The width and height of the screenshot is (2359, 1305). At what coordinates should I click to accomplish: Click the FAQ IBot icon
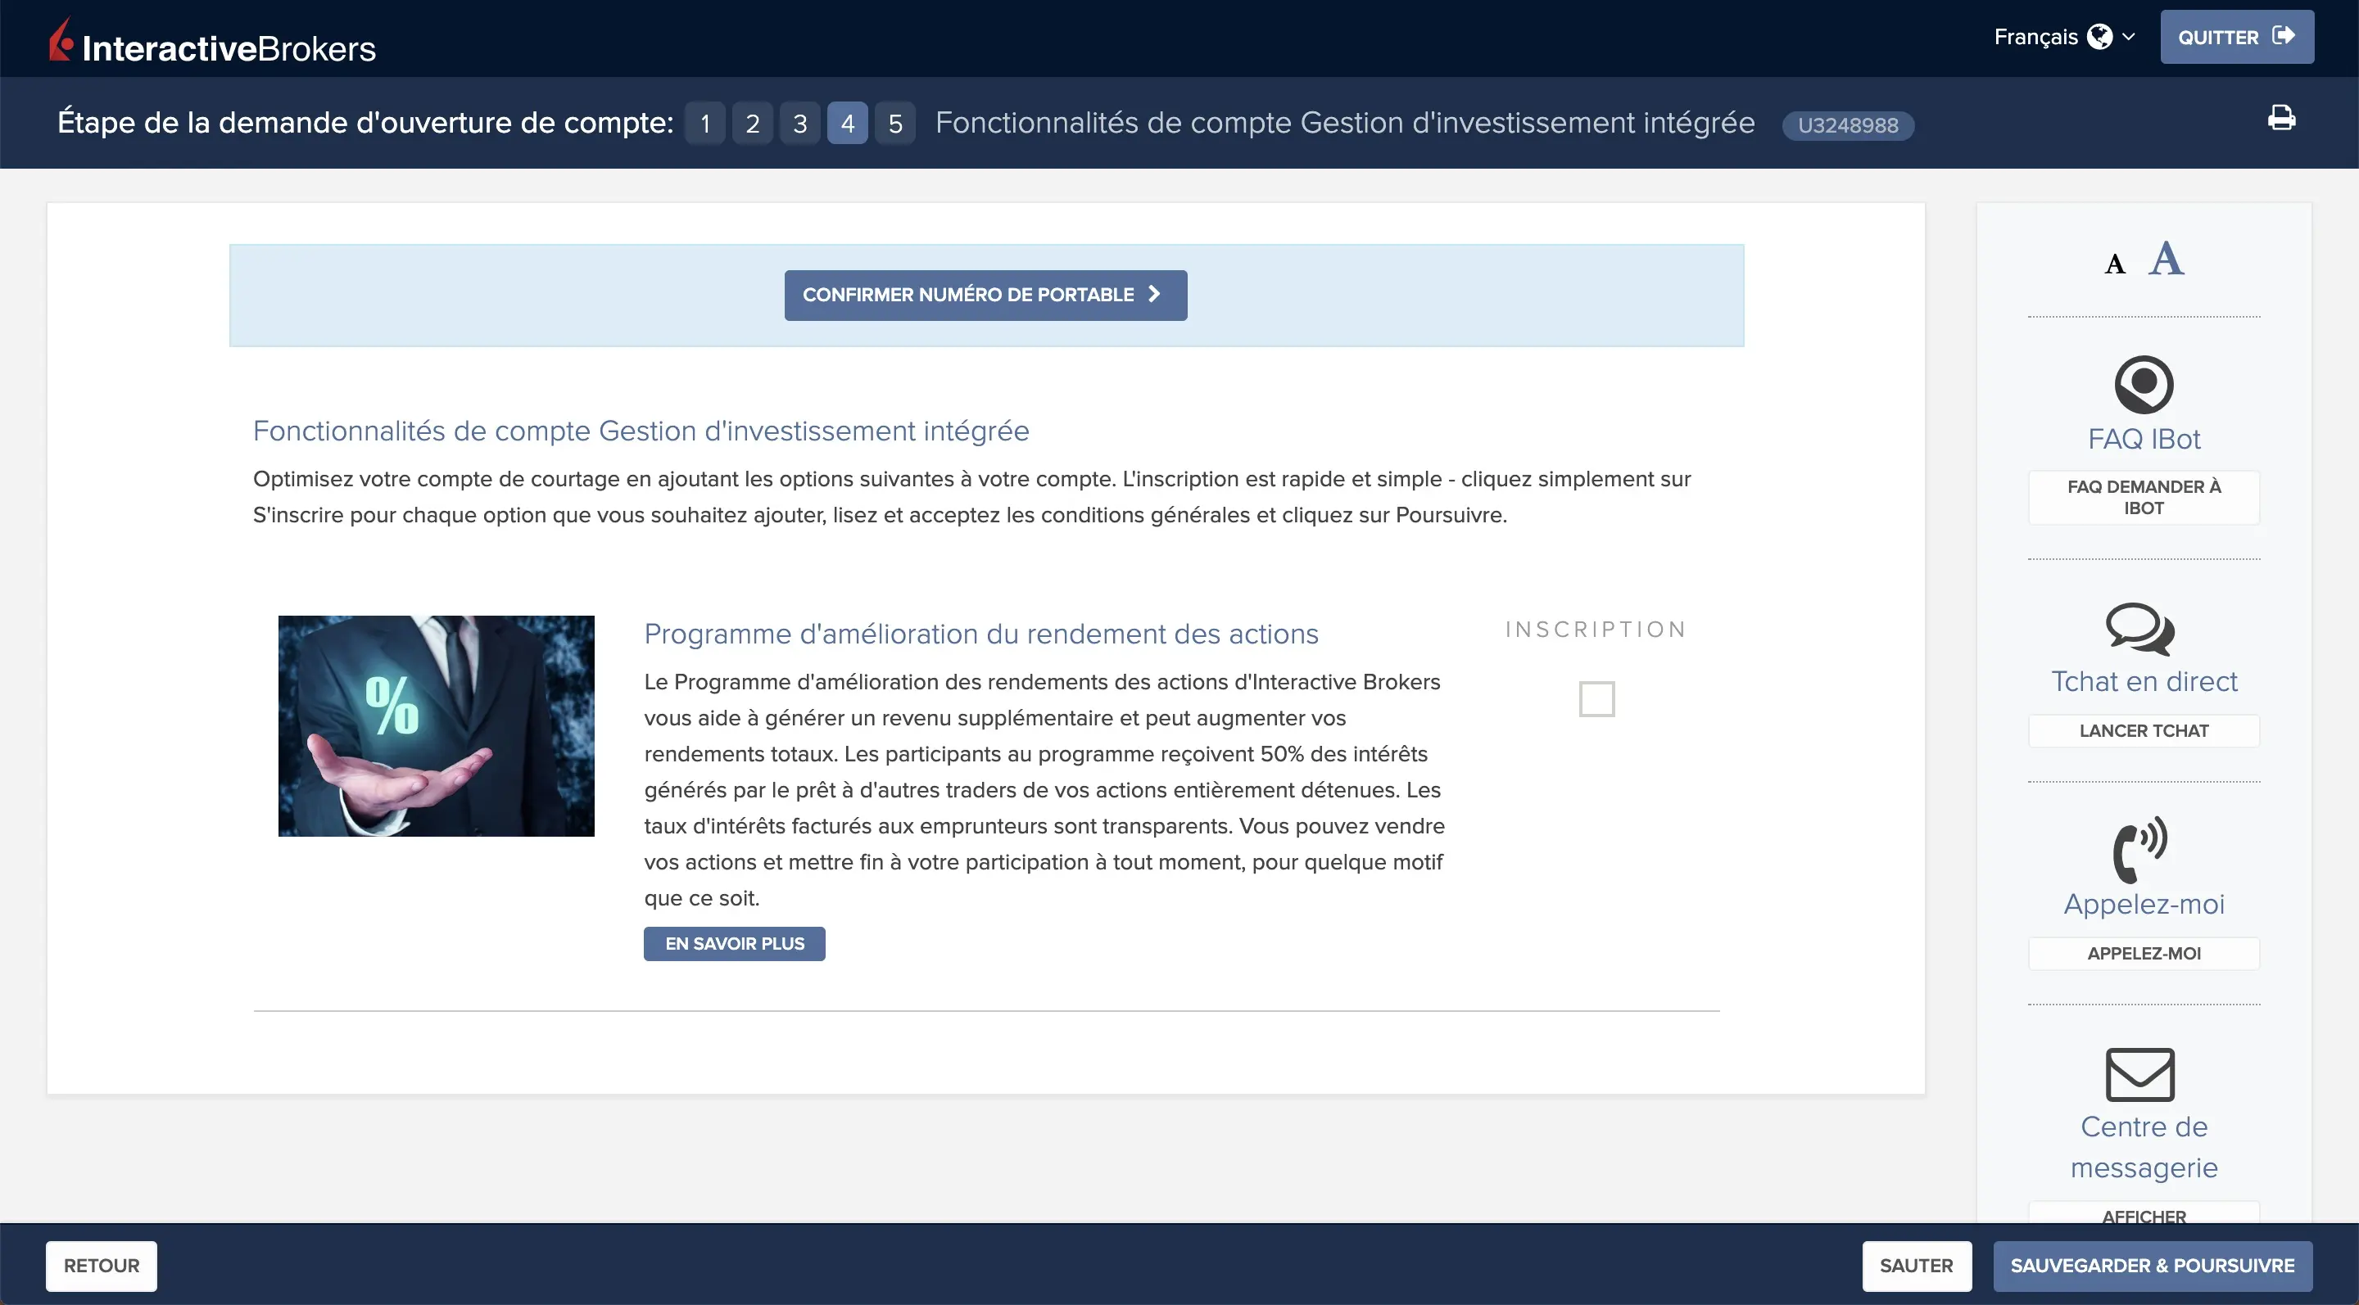pos(2144,384)
